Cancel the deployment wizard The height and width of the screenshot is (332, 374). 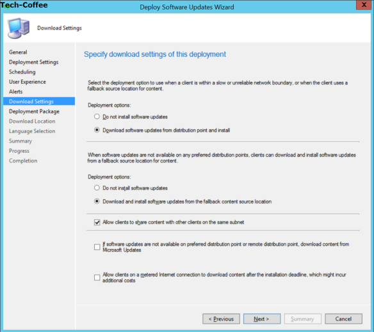[x=343, y=319]
